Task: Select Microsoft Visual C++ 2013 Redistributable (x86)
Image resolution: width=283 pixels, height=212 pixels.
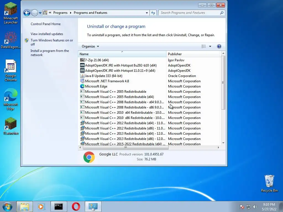Action: [x=122, y=139]
